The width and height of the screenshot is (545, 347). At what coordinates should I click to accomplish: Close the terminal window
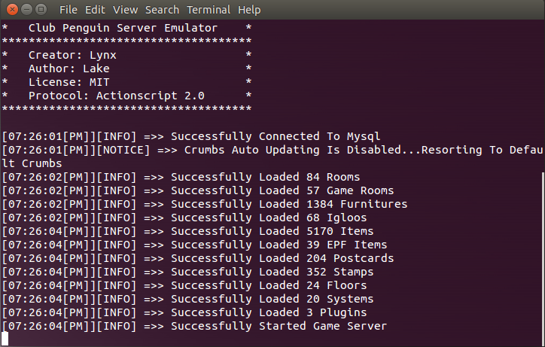[12, 9]
